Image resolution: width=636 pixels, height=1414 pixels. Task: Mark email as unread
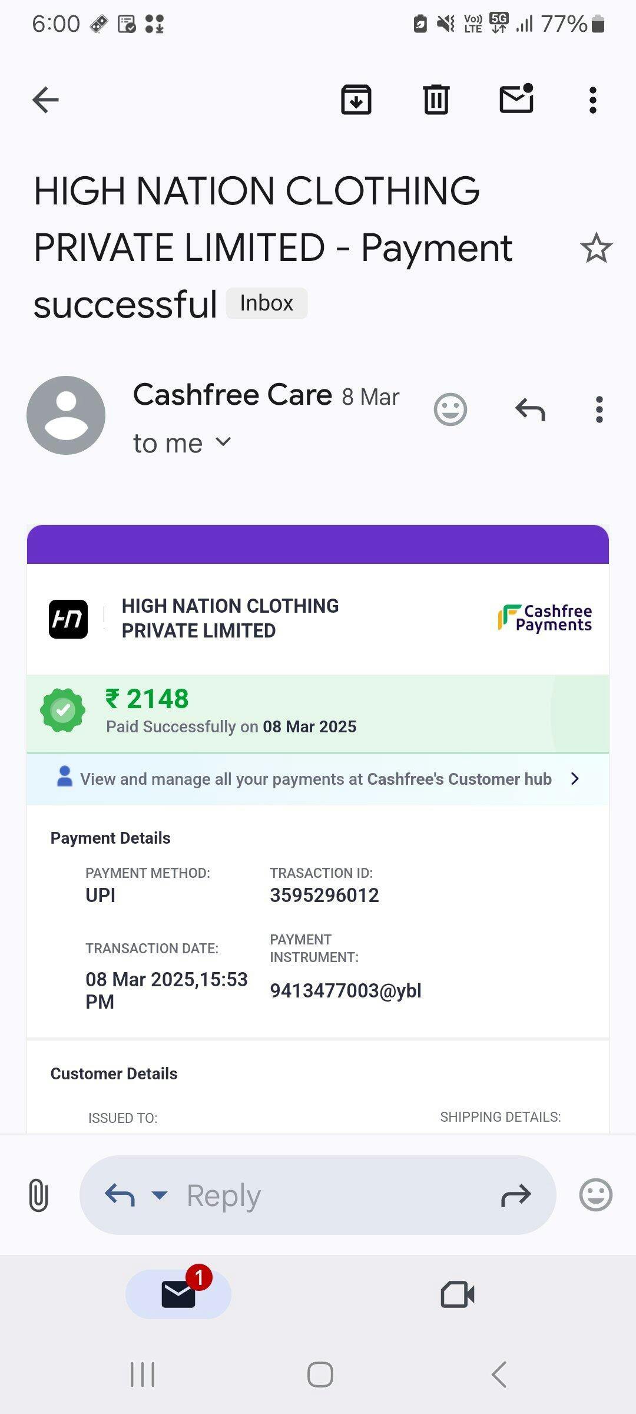[516, 99]
